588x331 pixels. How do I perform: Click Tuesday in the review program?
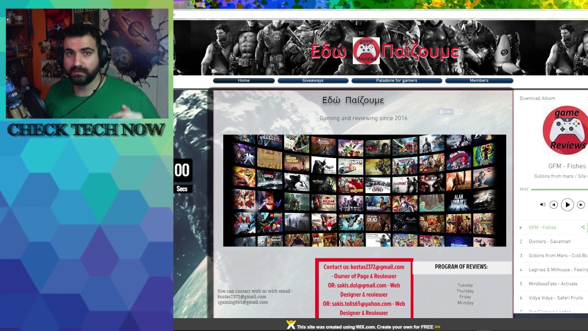tap(465, 285)
